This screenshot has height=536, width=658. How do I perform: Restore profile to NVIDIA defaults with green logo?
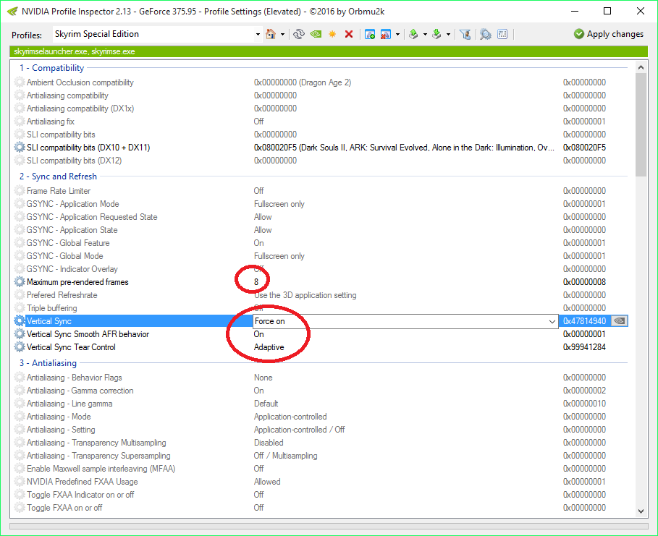pos(316,34)
